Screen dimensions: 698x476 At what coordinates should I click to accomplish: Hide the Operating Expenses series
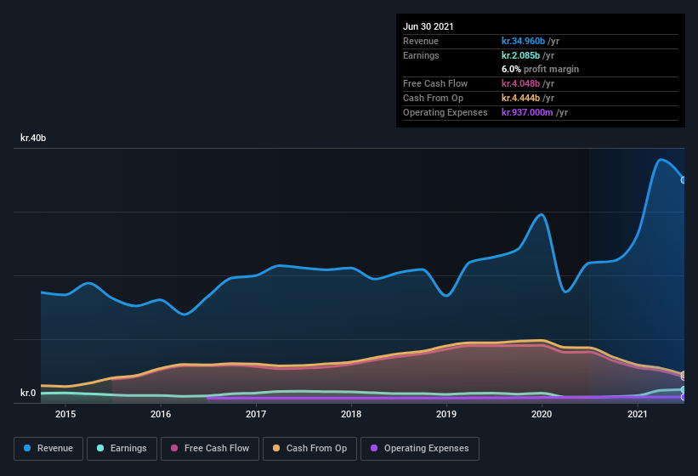click(x=420, y=449)
